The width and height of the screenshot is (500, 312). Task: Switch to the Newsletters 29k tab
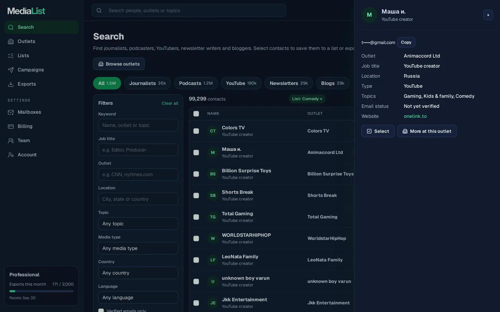pos(289,83)
